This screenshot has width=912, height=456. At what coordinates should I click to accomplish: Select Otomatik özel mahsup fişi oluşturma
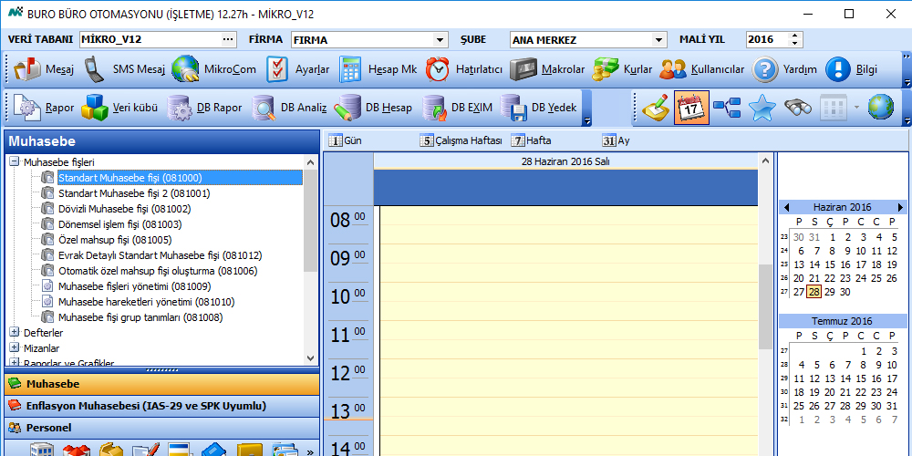point(158,271)
